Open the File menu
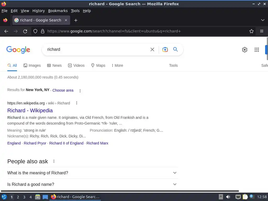268x201 pixels. click(x=4, y=11)
